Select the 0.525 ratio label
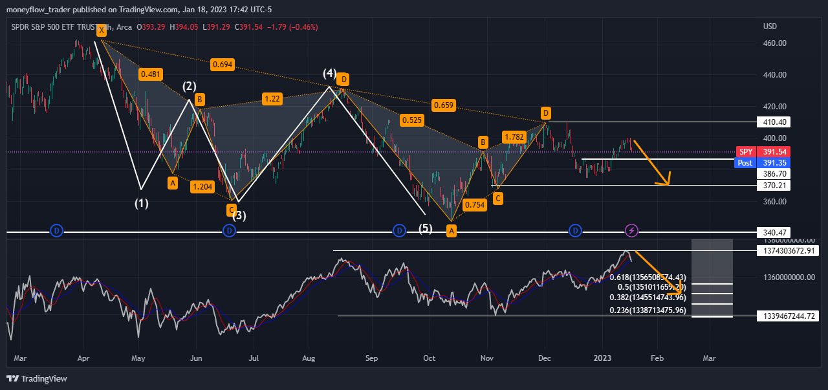 [x=411, y=120]
